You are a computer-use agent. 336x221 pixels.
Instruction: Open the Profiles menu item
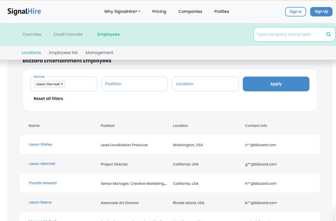[x=221, y=11]
